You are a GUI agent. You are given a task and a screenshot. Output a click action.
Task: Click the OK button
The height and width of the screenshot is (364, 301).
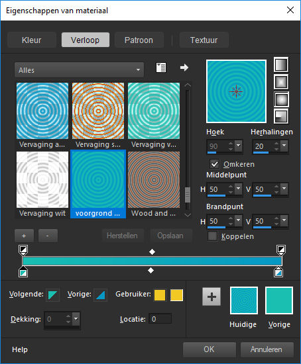[x=210, y=349]
